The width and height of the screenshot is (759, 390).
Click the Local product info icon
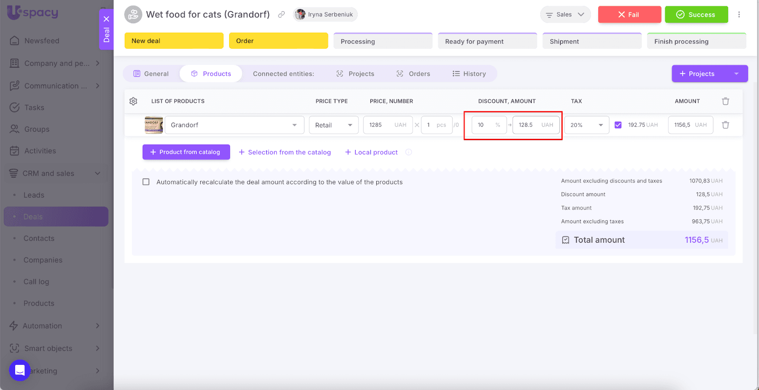[408, 152]
